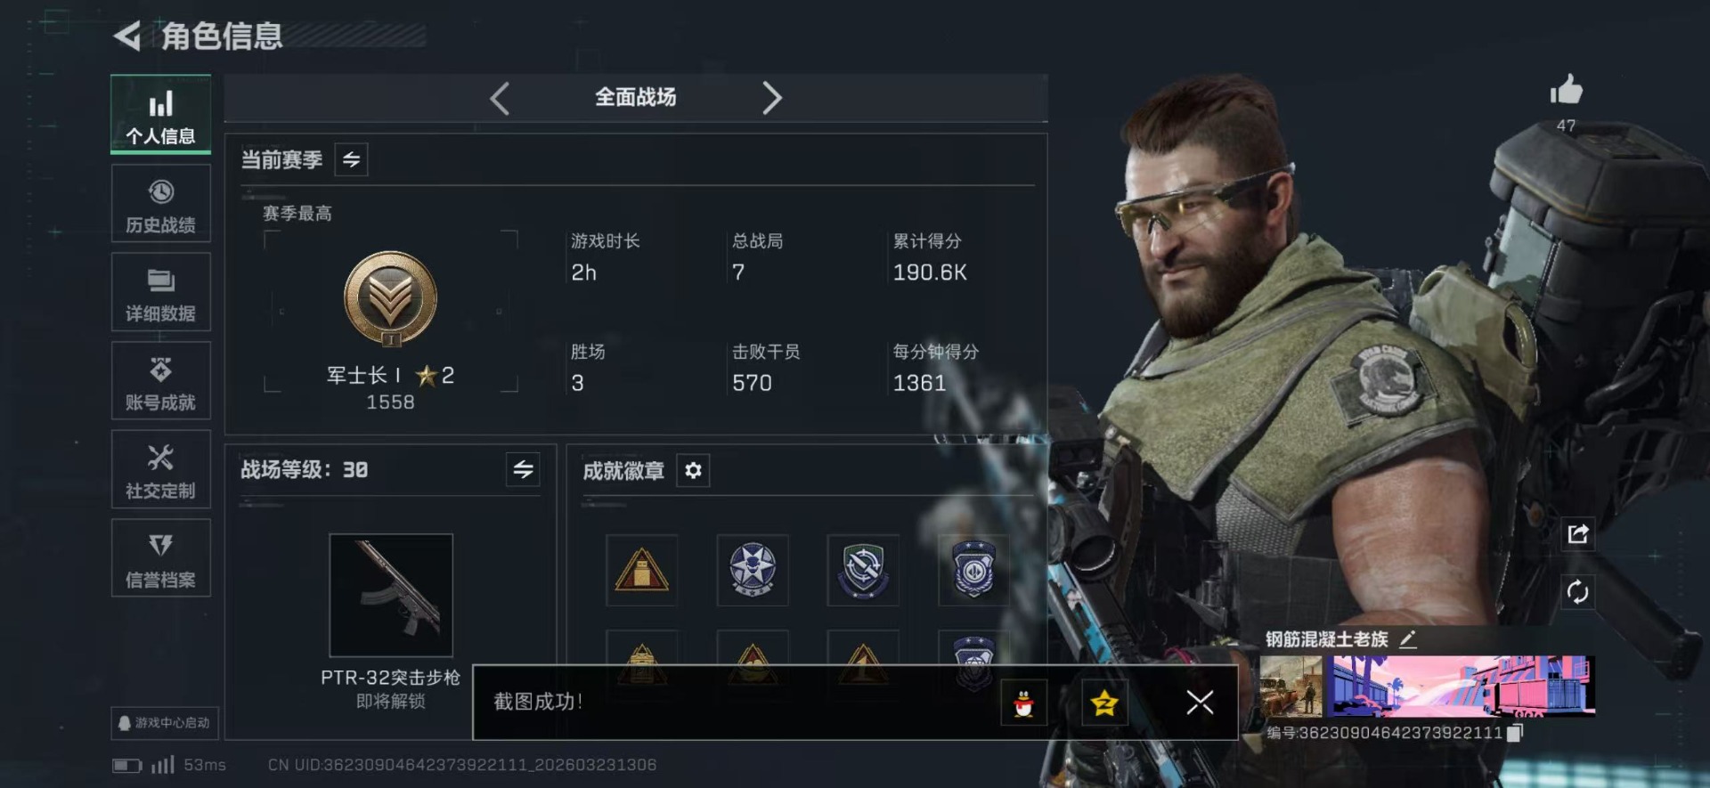This screenshot has height=788, width=1710.
Task: Tap the back arrow beside 角色信息
Action: (x=127, y=37)
